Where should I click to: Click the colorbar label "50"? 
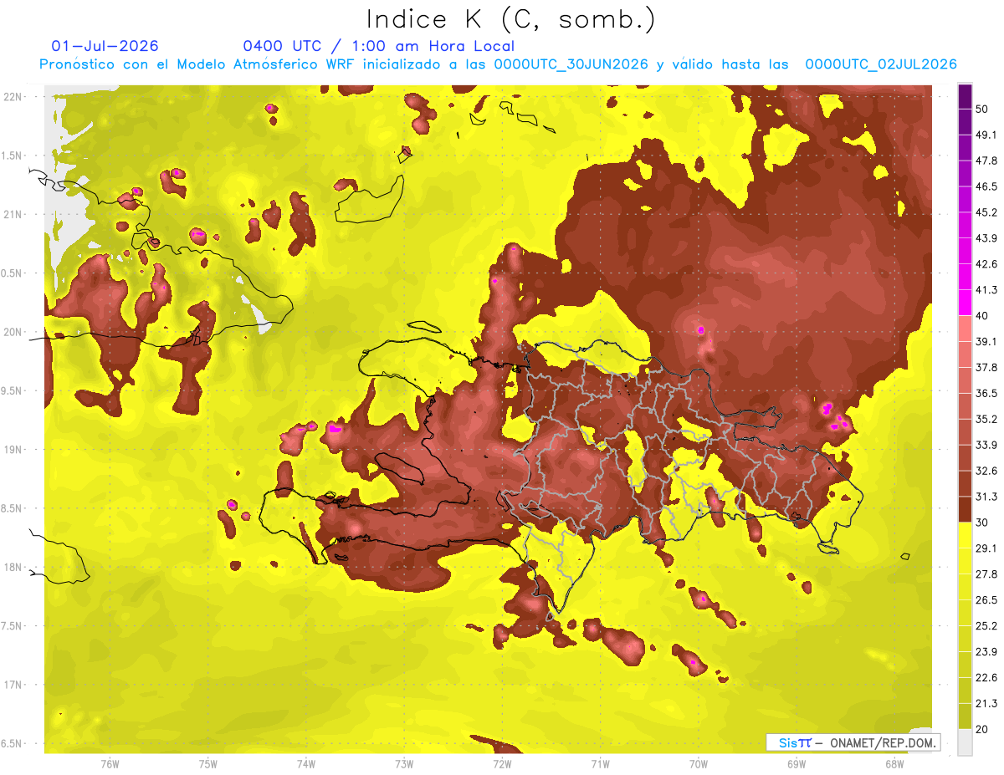pos(983,109)
